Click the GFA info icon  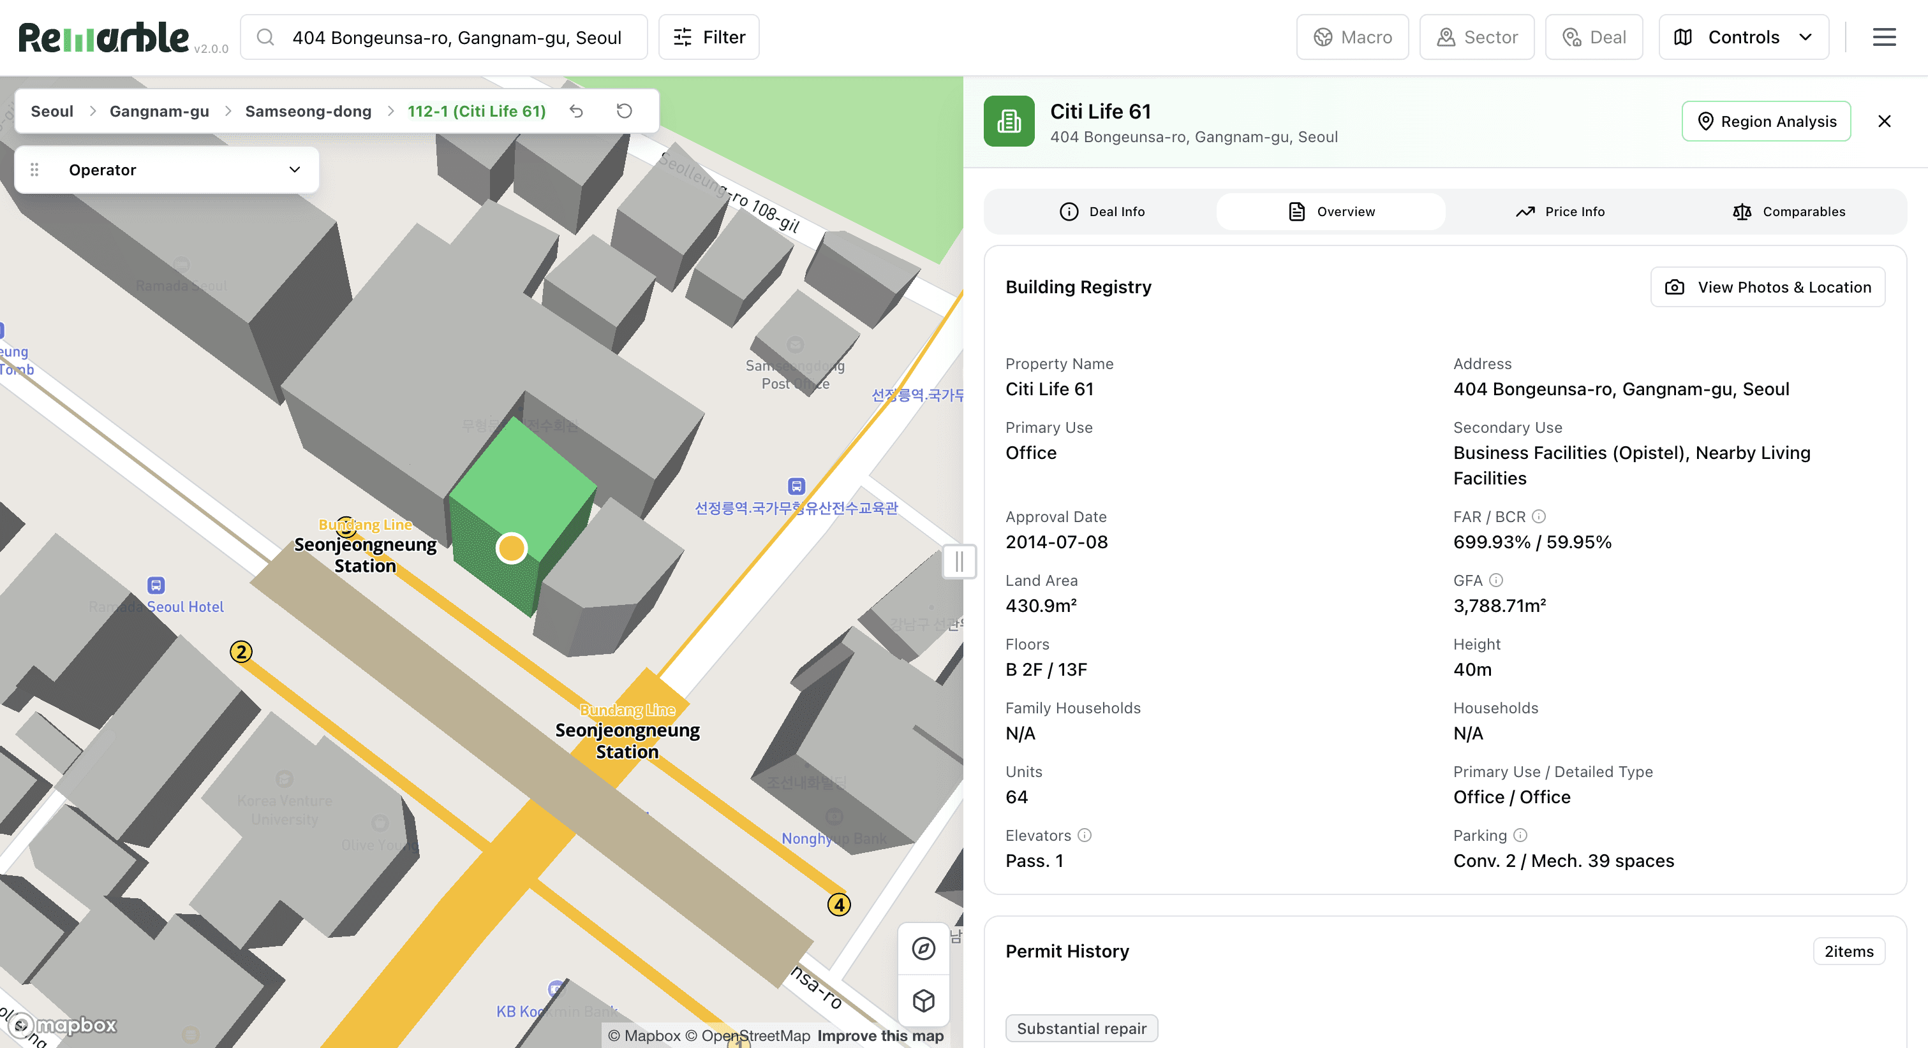(1496, 579)
